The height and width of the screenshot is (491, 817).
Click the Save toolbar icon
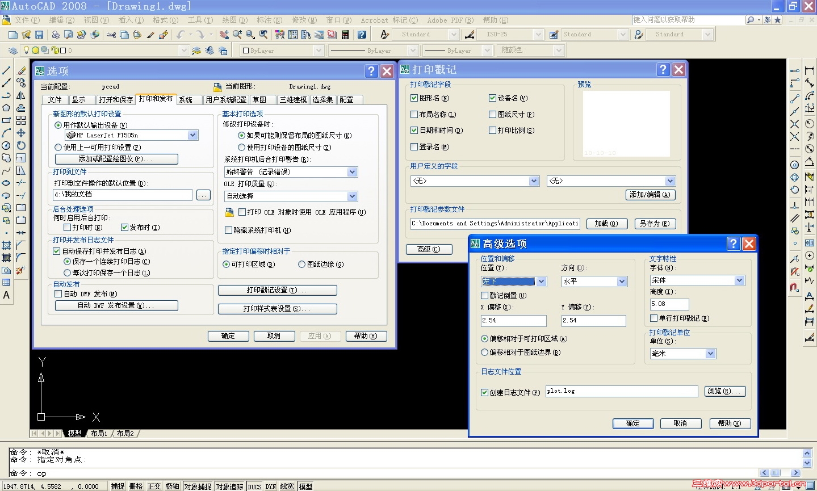coord(39,35)
